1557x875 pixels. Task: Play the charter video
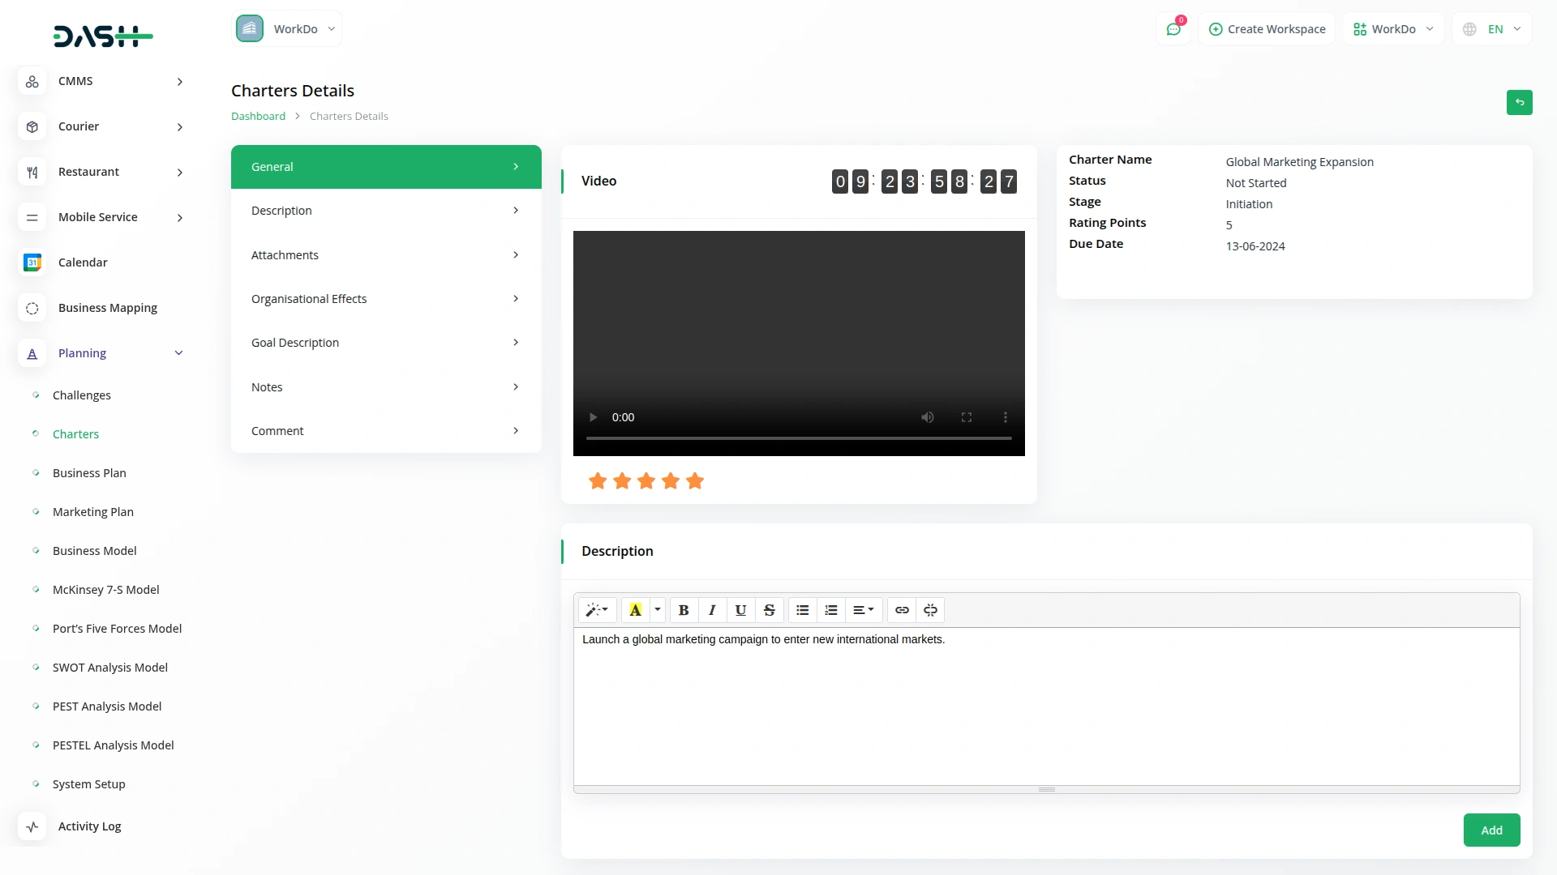click(x=593, y=417)
